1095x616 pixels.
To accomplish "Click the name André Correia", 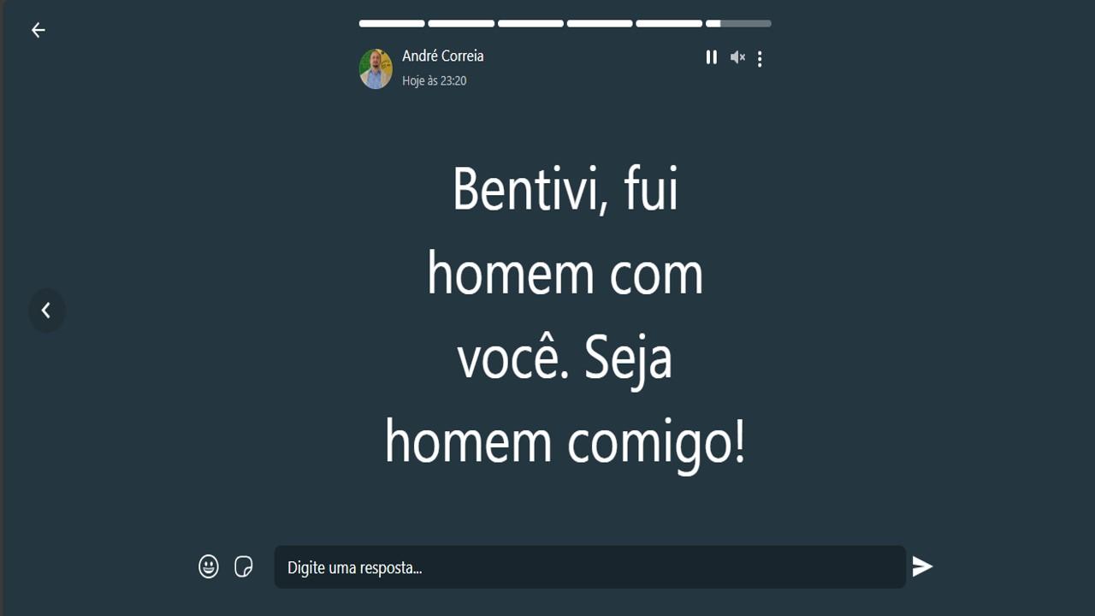I will [x=443, y=56].
